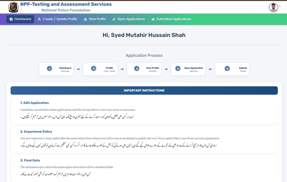Click the 'Hi, Syed Mutahir Hussain Shah' greeting
The width and height of the screenshot is (287, 182).
click(x=144, y=35)
